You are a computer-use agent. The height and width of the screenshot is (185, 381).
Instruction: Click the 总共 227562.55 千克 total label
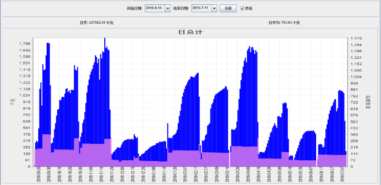pyautogui.click(x=97, y=23)
